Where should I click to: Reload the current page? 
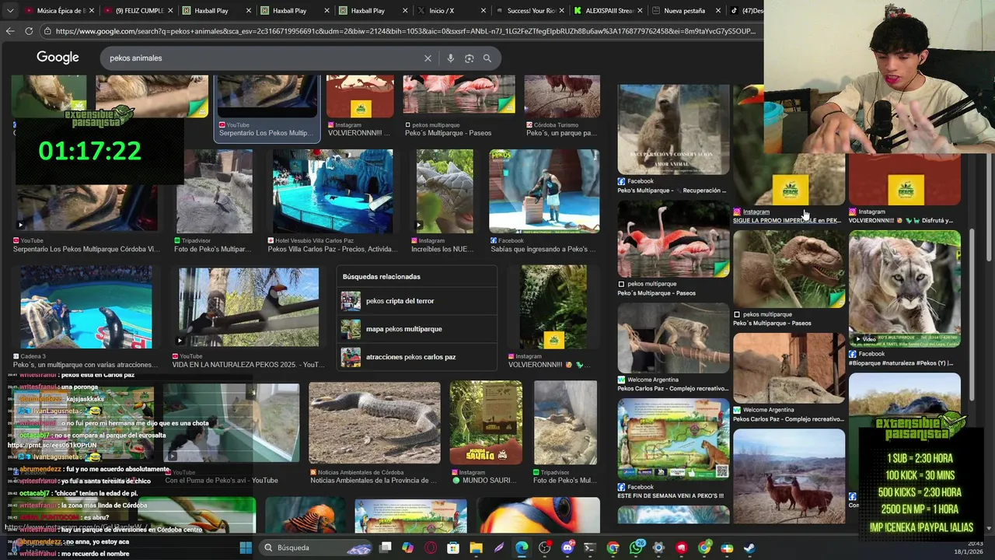coord(29,31)
